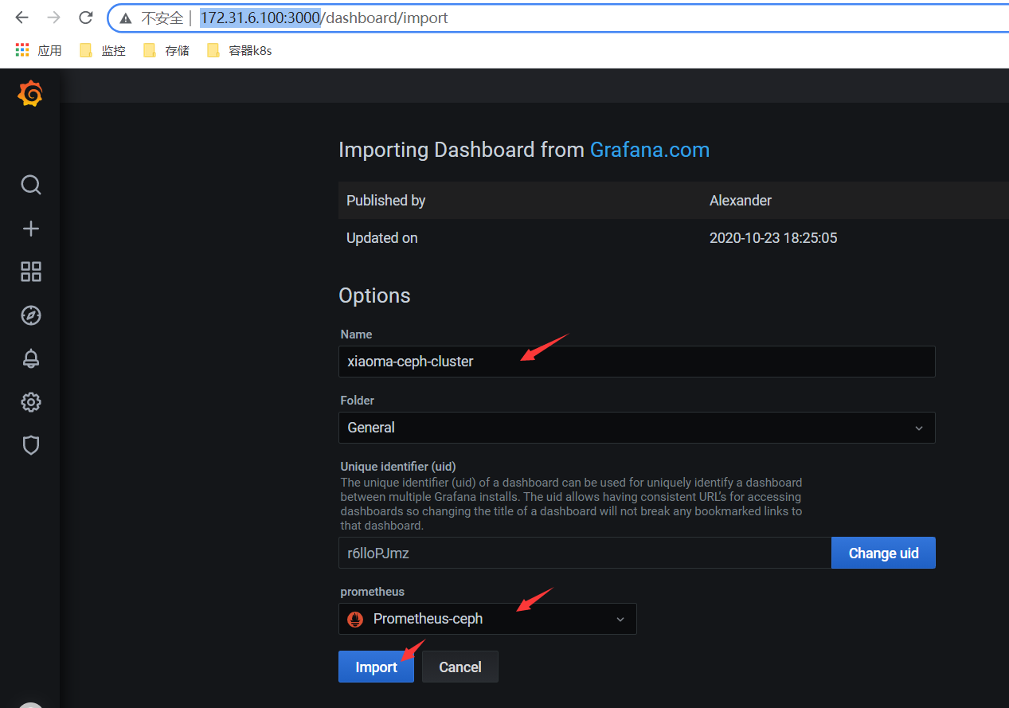Click the Prometheus flame icon in datasource selector

click(357, 619)
